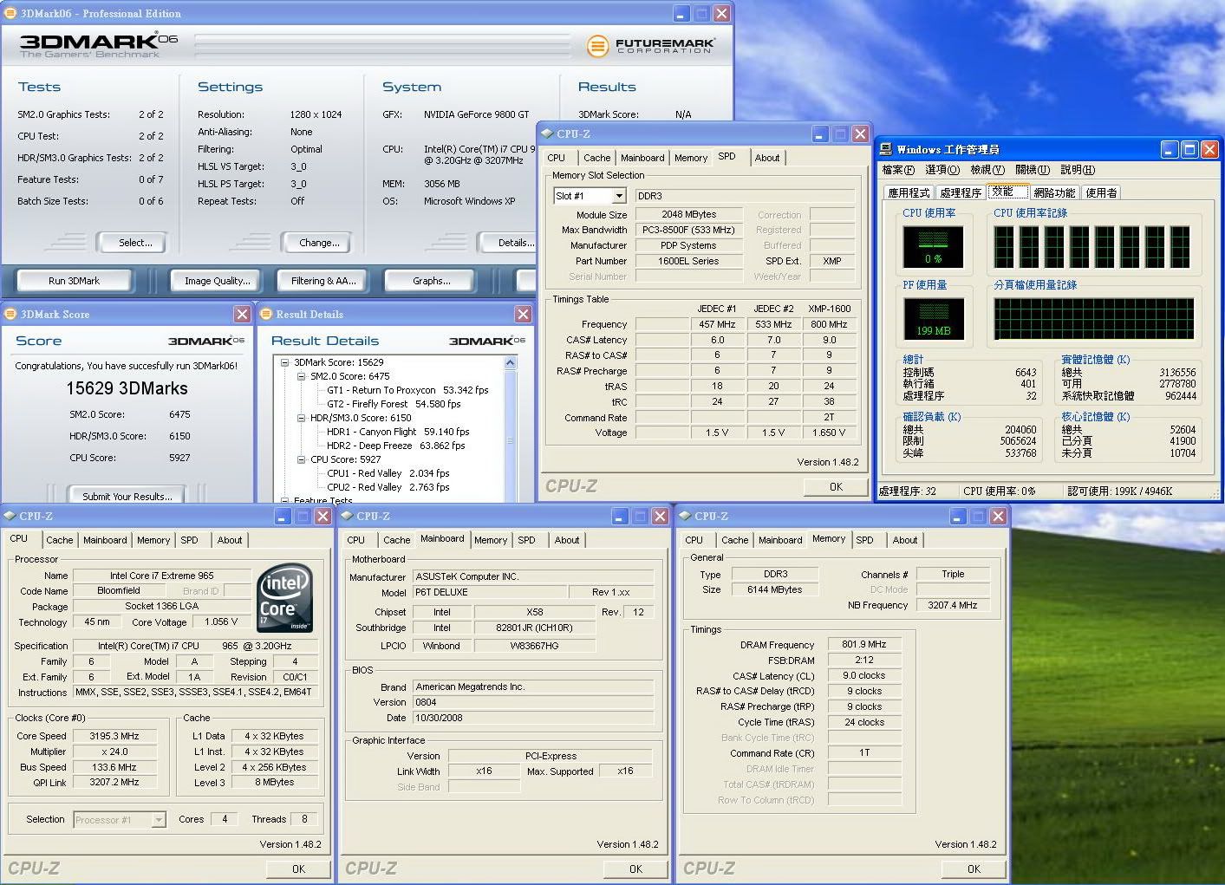This screenshot has width=1225, height=885.
Task: Open About tab in CPU-Z Mainboard window
Action: pos(567,540)
